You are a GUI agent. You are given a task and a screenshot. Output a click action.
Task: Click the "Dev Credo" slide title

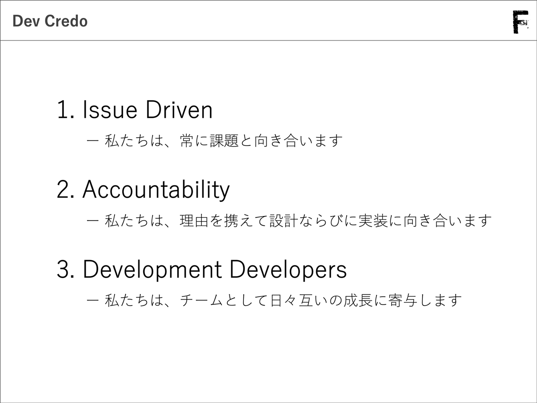click(50, 21)
